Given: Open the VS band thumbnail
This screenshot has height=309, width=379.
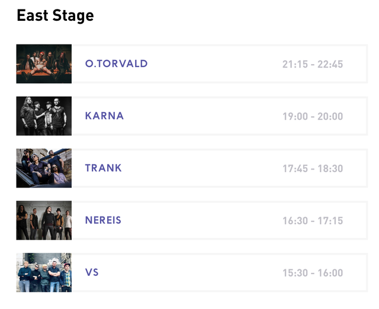Looking at the screenshot, I should click(x=44, y=273).
